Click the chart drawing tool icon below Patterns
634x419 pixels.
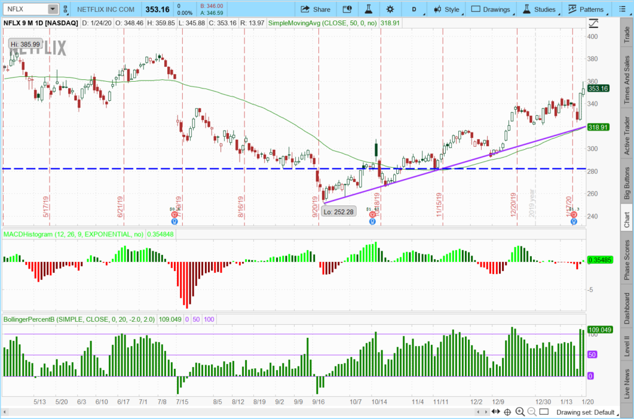click(593, 24)
